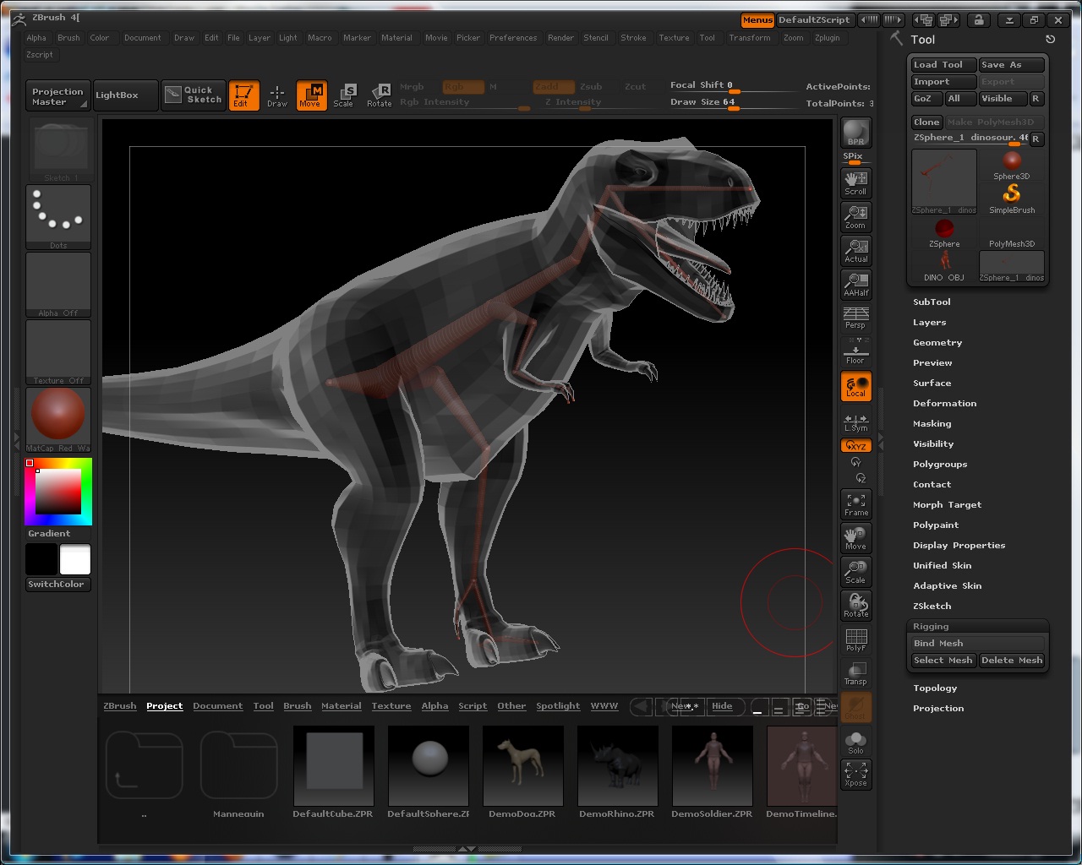Image resolution: width=1082 pixels, height=865 pixels.
Task: Pick a color in the color picker
Action: tap(58, 492)
